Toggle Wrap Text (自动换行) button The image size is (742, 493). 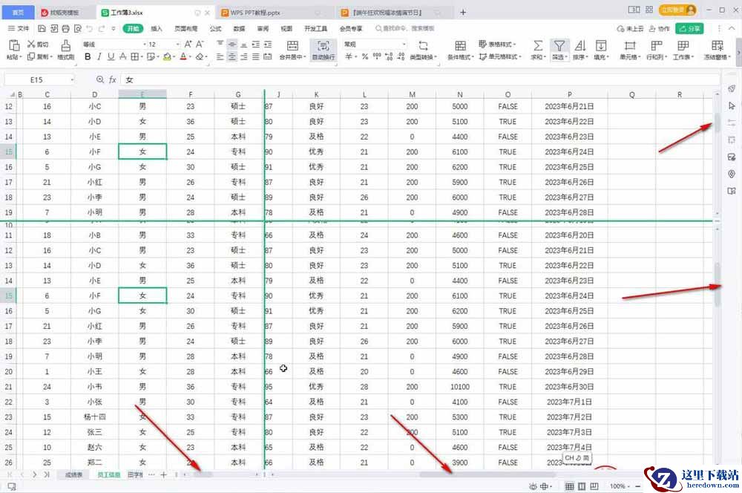pos(324,49)
